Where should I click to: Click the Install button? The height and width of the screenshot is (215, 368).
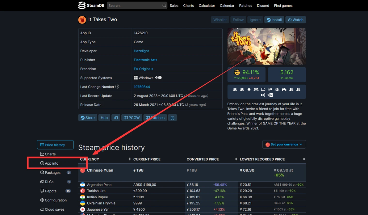click(x=274, y=20)
